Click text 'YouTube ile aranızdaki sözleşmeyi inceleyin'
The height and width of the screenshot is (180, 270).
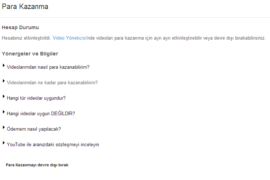53,145
